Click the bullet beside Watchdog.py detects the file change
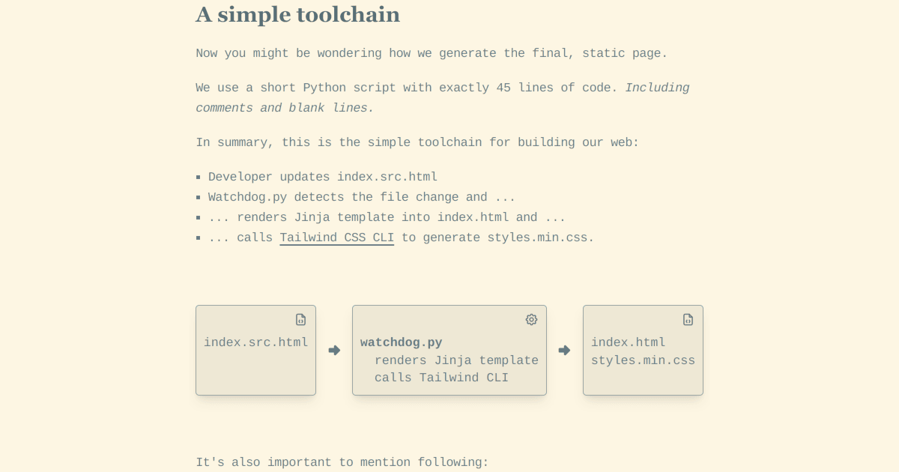The height and width of the screenshot is (472, 899). pos(199,197)
